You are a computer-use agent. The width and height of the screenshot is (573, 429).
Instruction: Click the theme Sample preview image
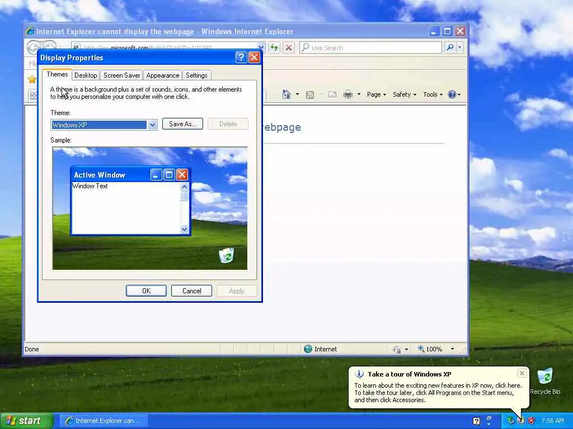[x=150, y=208]
